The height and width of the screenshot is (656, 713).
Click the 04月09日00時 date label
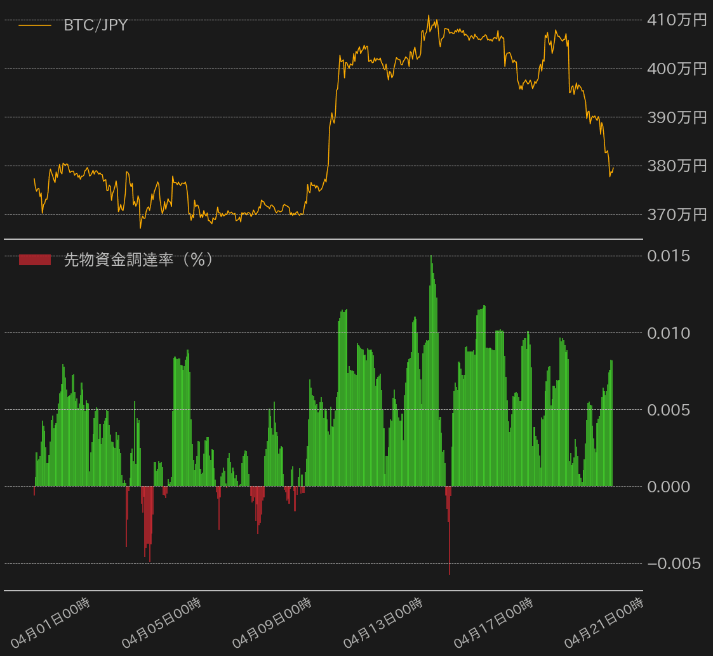click(272, 623)
